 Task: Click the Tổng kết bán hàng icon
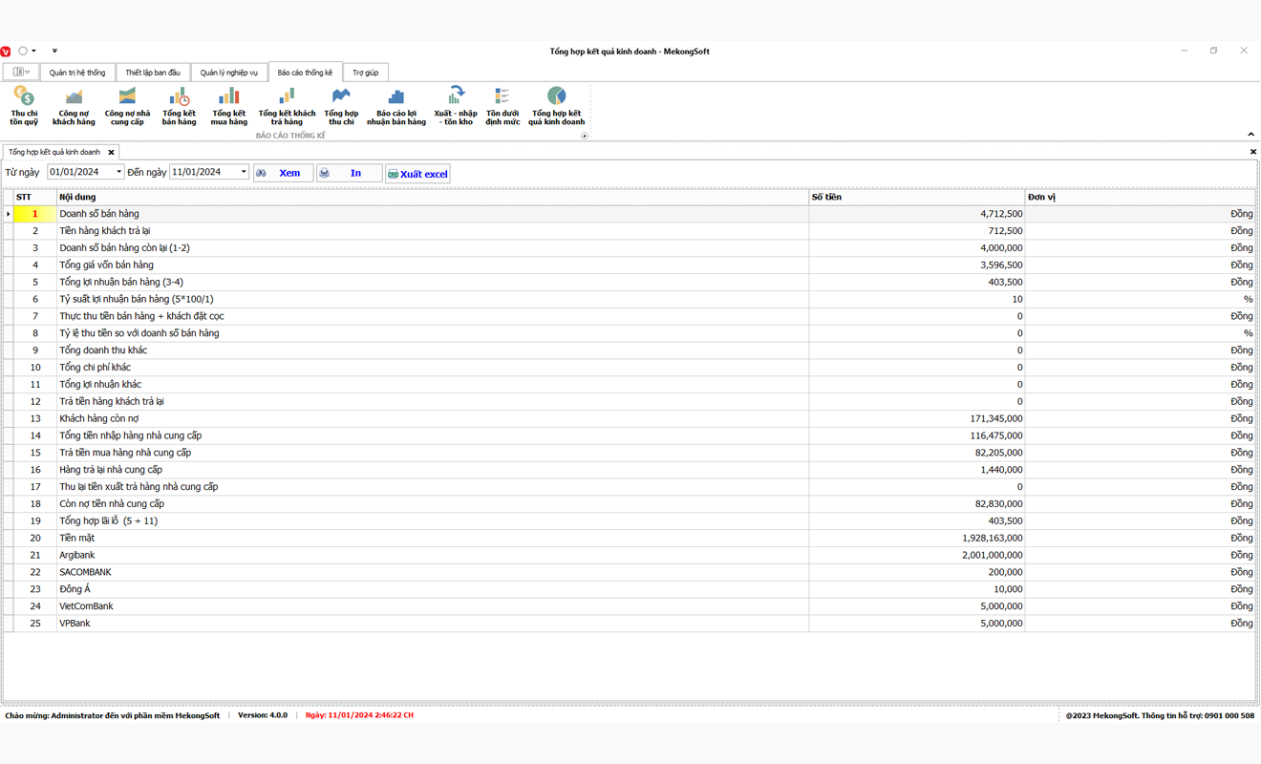click(179, 105)
